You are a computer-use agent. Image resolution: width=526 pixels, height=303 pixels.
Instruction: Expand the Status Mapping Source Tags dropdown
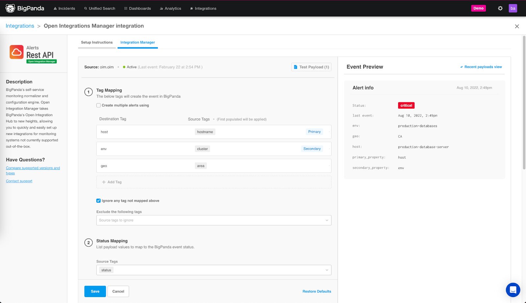[214, 270]
